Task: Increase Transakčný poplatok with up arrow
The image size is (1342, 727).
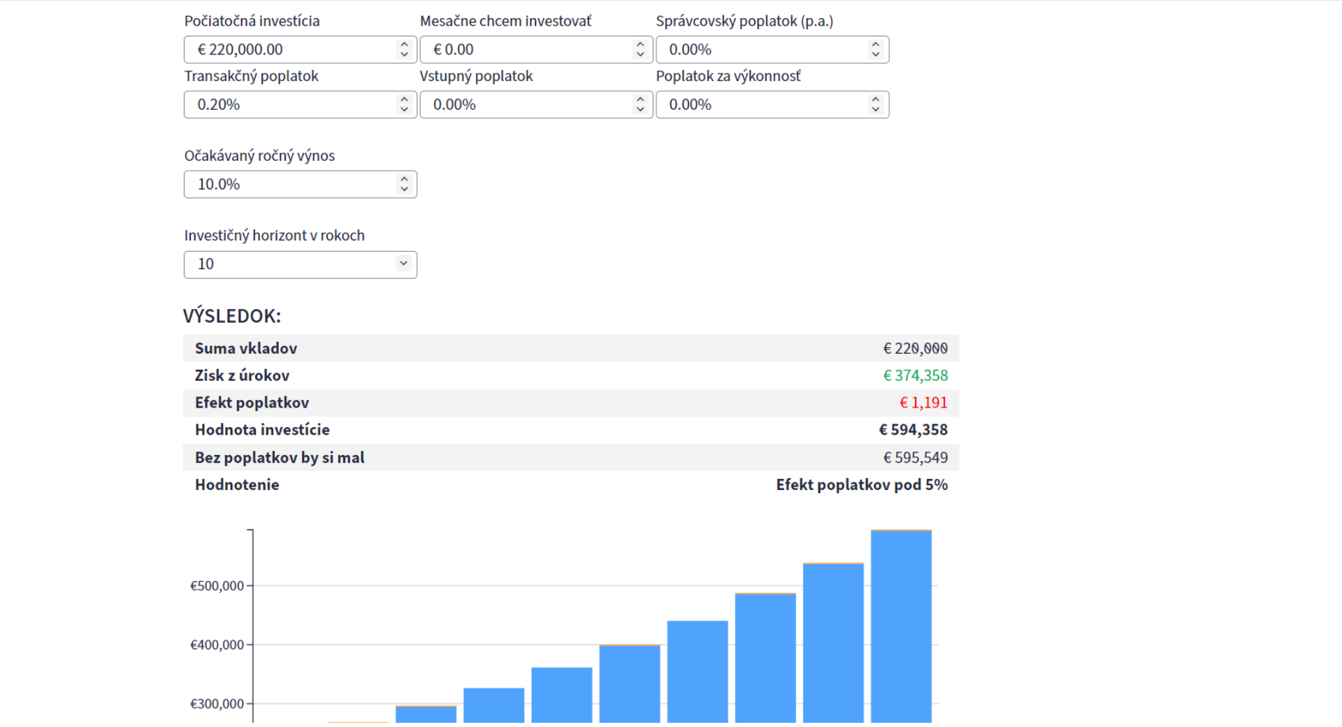Action: [404, 100]
